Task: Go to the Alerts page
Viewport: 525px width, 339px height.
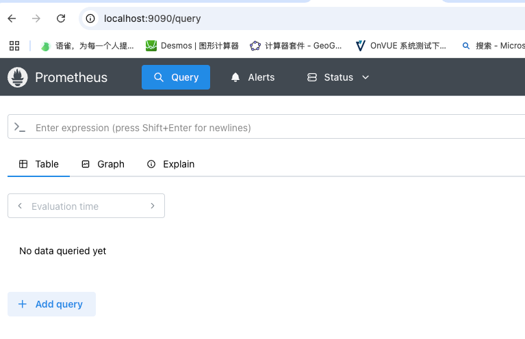Action: point(253,77)
